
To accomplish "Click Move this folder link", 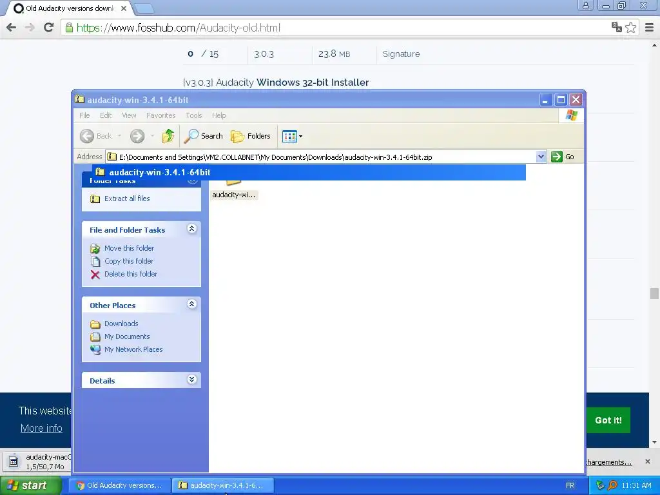I will point(129,248).
